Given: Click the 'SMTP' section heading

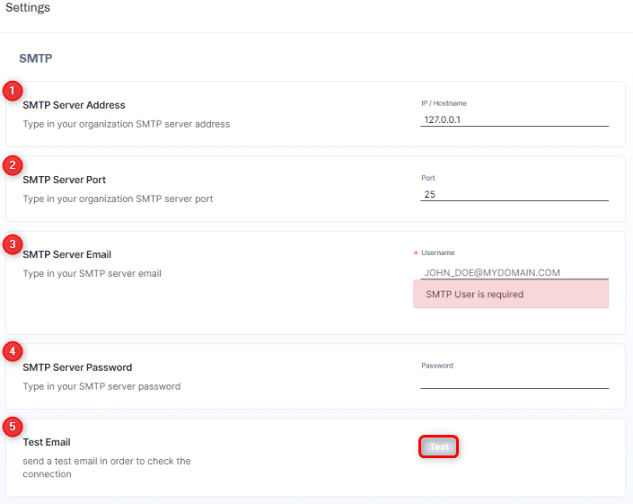Looking at the screenshot, I should (36, 58).
